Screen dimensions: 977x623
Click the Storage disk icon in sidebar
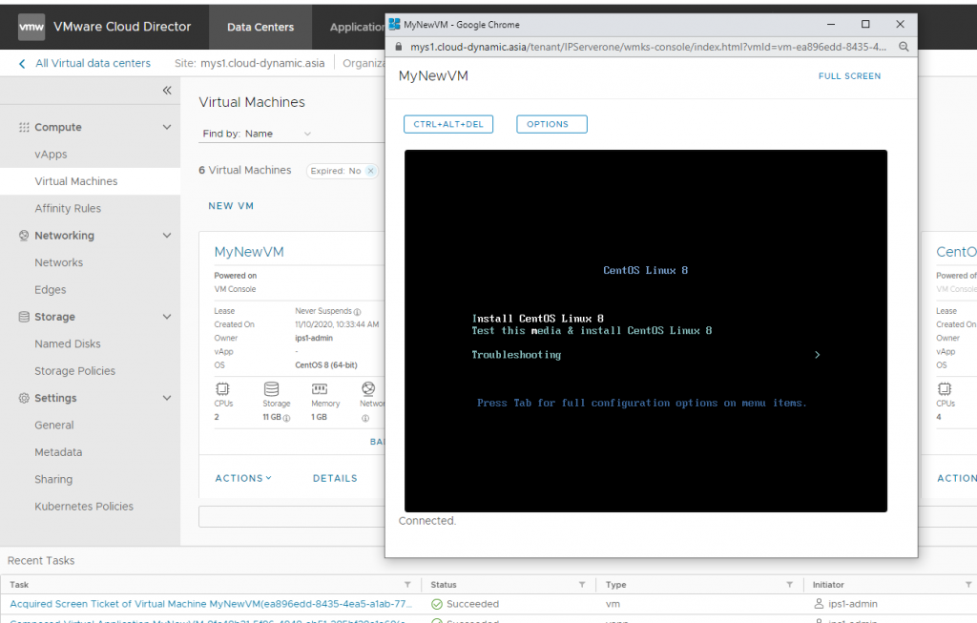(24, 317)
